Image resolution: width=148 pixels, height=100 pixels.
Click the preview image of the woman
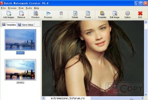pyautogui.click(x=93, y=58)
